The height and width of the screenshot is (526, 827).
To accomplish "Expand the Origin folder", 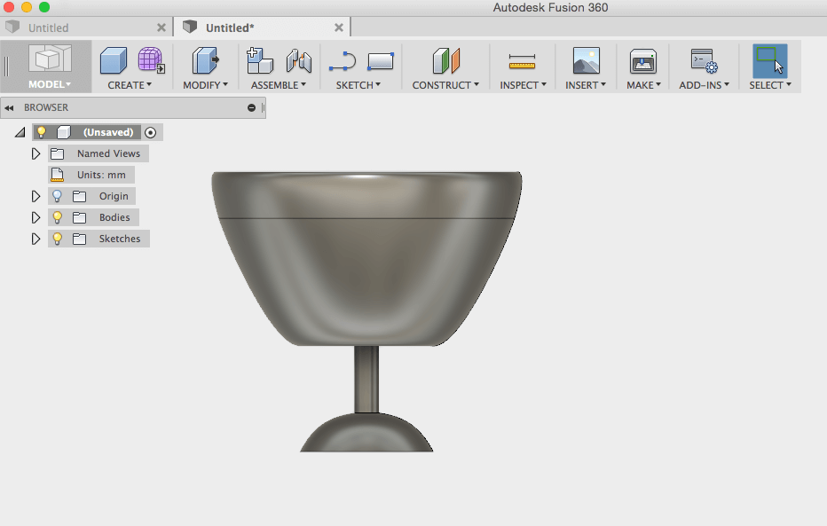I will pyautogui.click(x=35, y=196).
